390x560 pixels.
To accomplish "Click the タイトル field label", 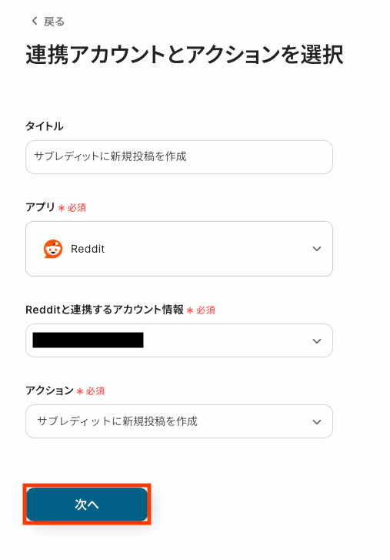I will 44,126.
